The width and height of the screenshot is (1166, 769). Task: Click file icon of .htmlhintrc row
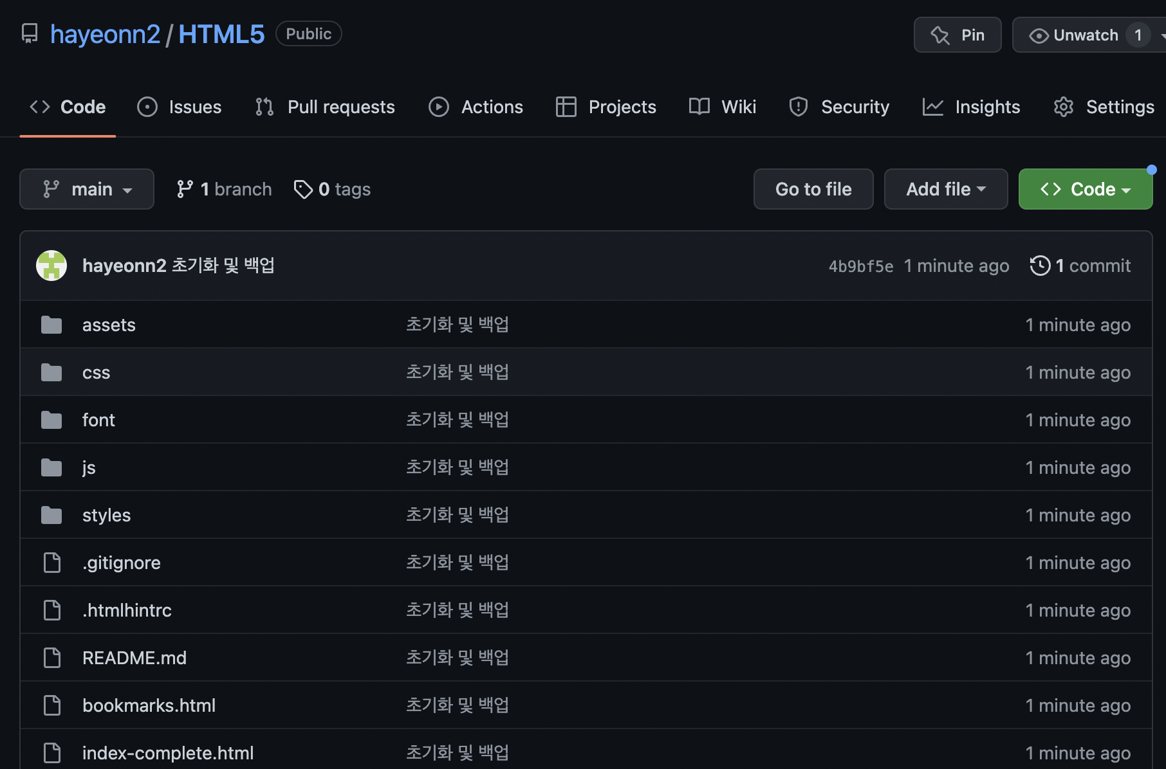(52, 610)
